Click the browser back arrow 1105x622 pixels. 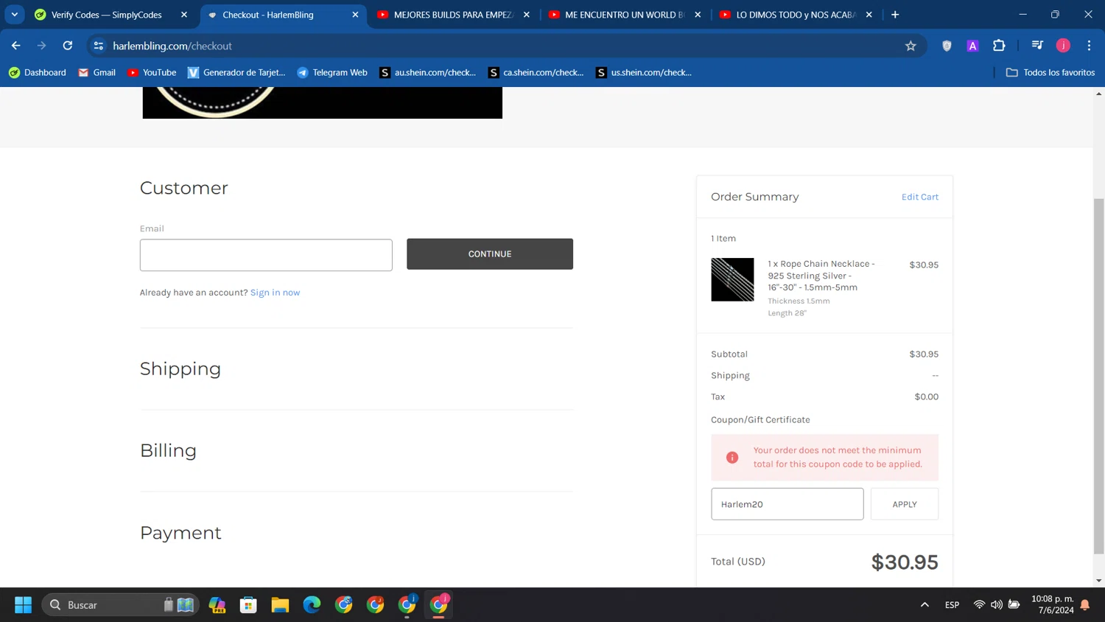[16, 46]
